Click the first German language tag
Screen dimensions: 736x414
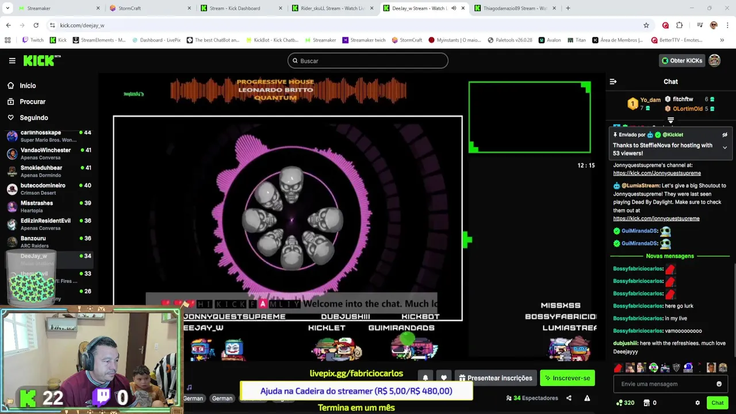click(193, 398)
